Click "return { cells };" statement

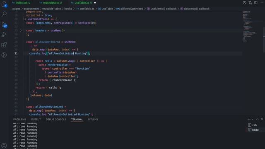(48, 88)
